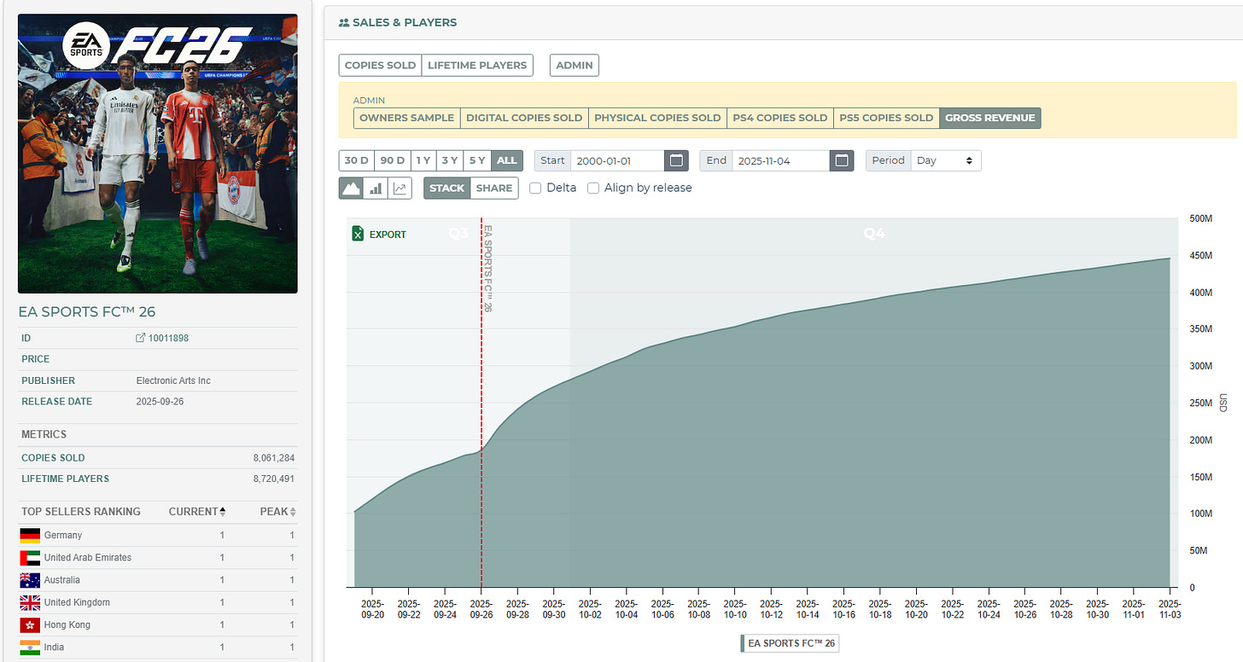Viewport: 1243px width, 662px height.
Task: Open the End date calendar picker
Action: click(842, 160)
